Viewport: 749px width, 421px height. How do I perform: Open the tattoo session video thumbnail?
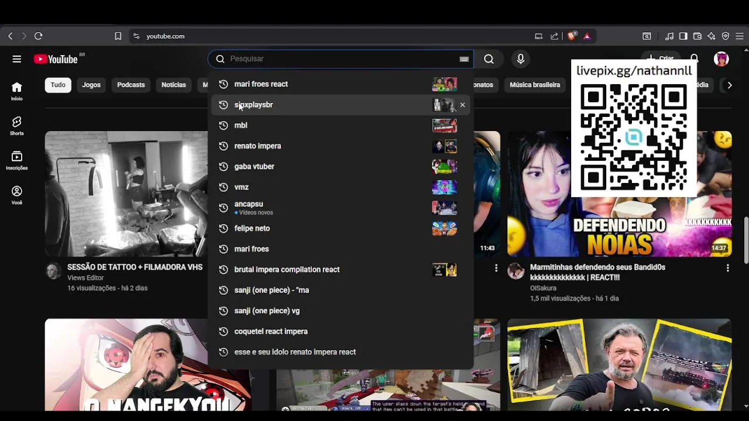click(x=126, y=194)
